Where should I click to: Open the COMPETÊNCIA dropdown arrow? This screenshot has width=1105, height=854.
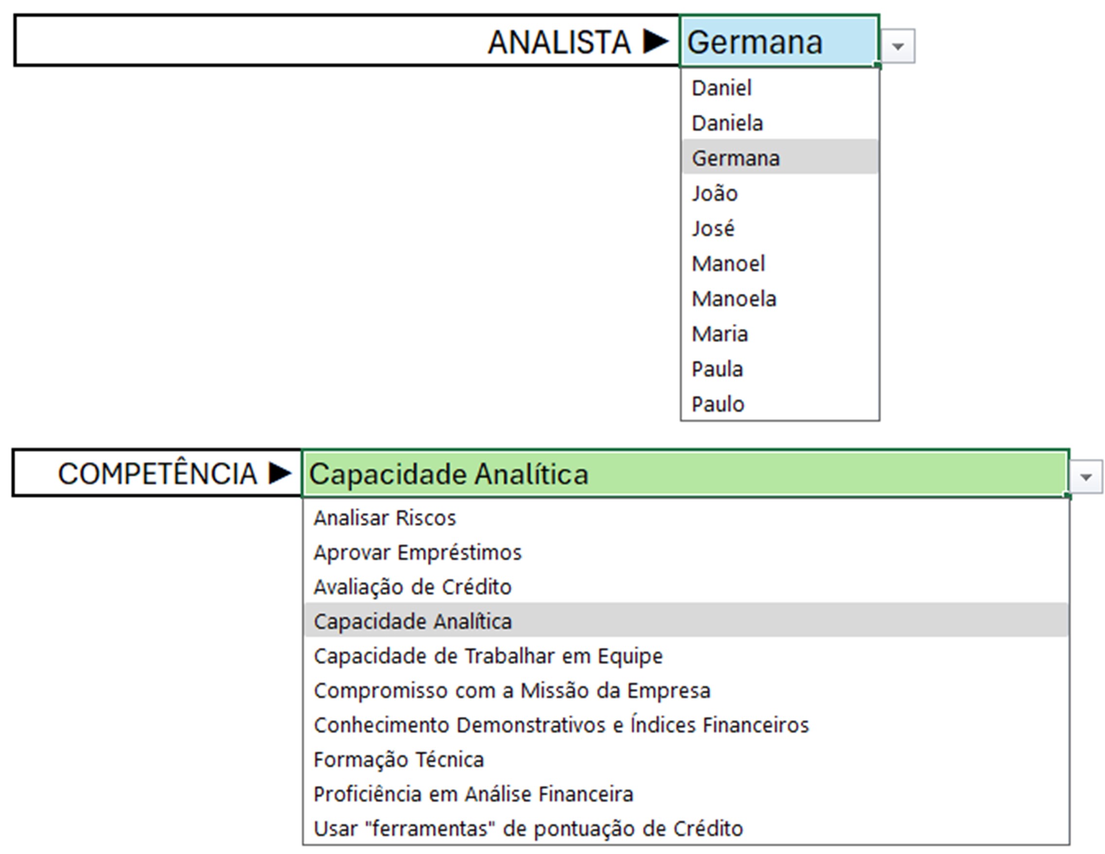[1086, 477]
